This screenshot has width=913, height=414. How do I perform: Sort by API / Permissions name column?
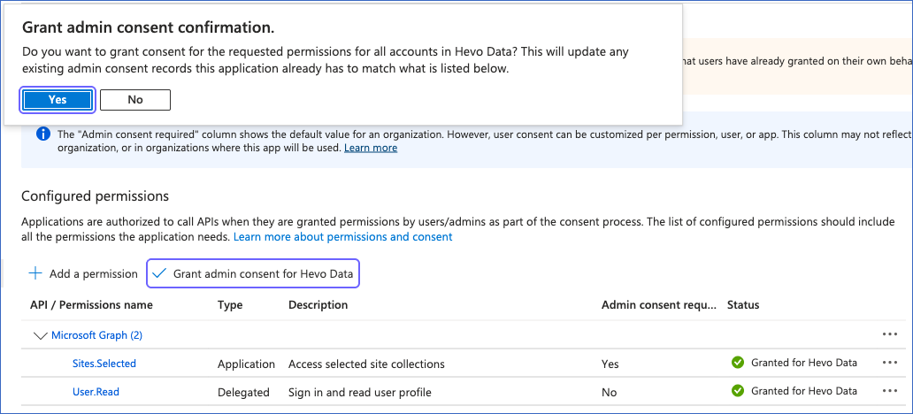pos(91,304)
